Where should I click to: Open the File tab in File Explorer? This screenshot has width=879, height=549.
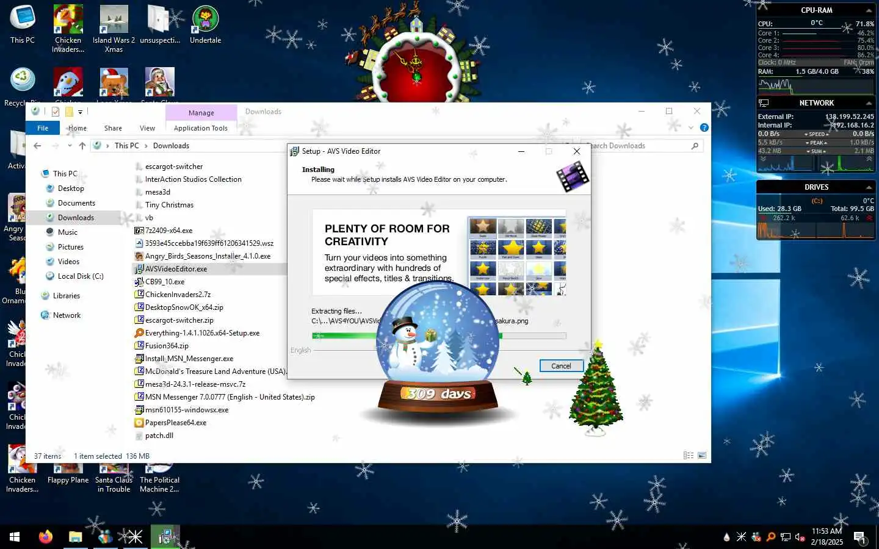click(43, 128)
